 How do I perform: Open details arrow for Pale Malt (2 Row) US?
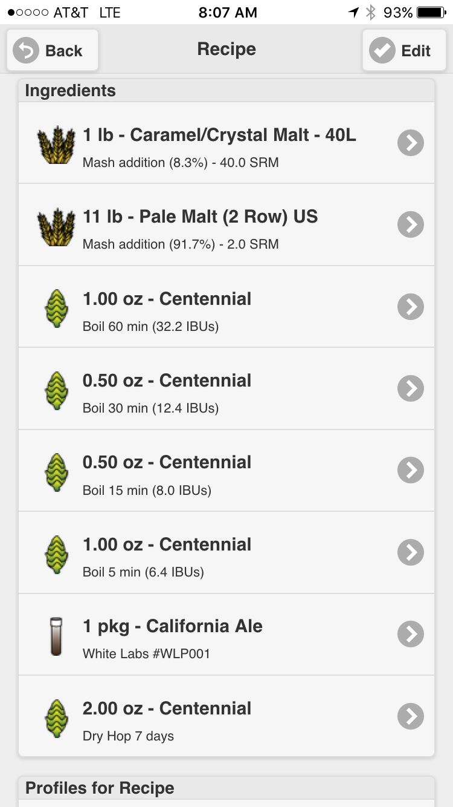[411, 224]
